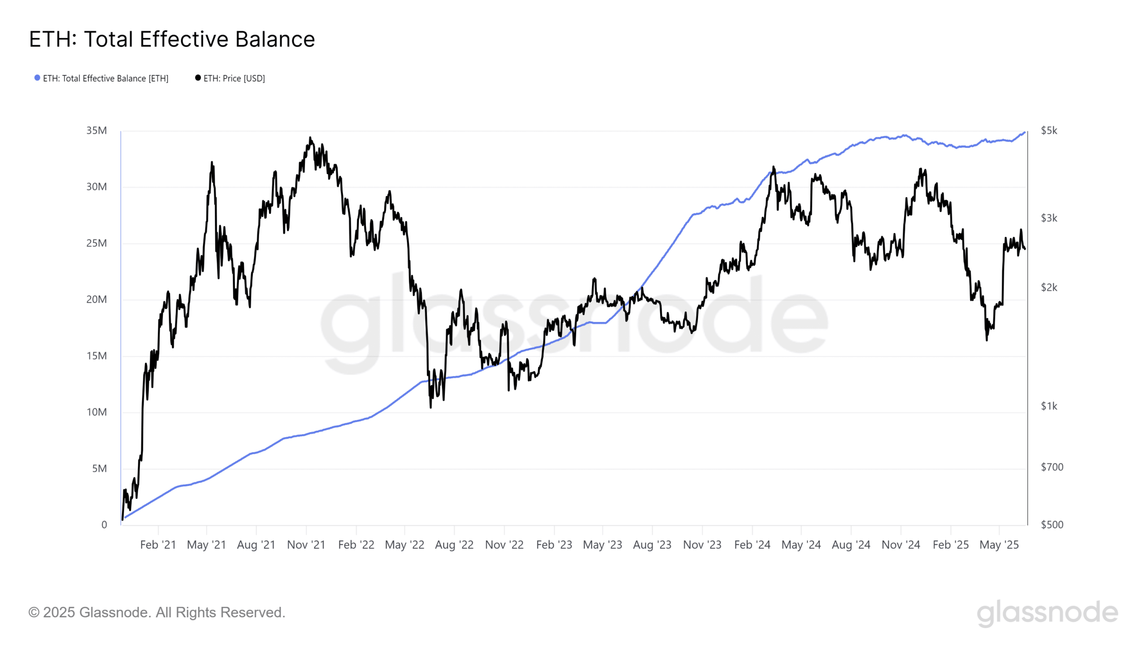Toggle the 'ETH: Total Effective Balance [ETH]' legend label
This screenshot has height=646, width=1148.
(105, 79)
